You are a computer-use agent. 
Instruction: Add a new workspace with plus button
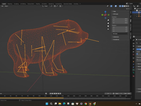point(80,4)
